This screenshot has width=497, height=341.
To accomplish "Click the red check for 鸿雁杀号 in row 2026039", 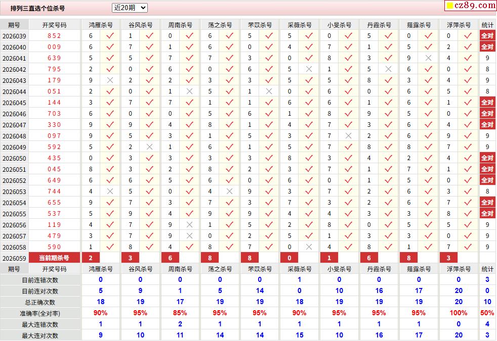I will point(110,36).
